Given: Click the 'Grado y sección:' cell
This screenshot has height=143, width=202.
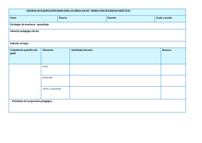Looking at the screenshot, I should [x=170, y=19].
